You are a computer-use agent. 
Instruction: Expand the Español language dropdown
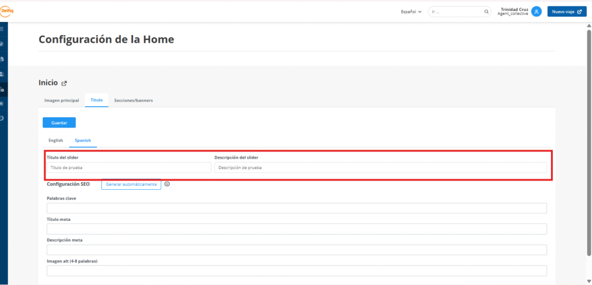click(411, 12)
